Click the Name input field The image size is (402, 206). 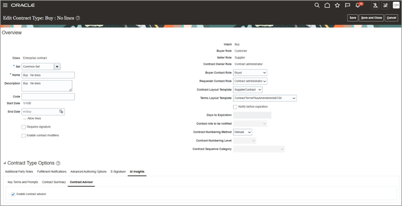point(48,75)
